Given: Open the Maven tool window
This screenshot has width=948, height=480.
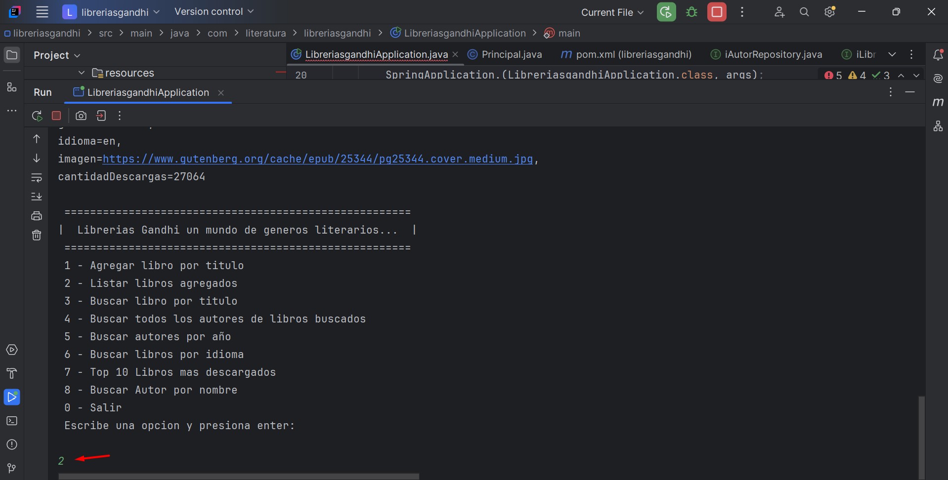Looking at the screenshot, I should point(938,102).
